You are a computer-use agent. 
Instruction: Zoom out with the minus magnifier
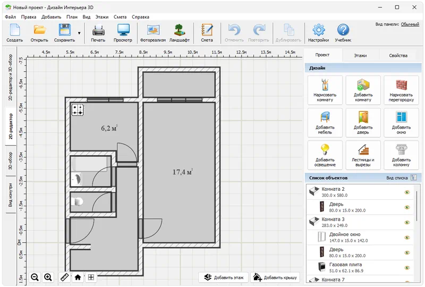click(x=35, y=277)
